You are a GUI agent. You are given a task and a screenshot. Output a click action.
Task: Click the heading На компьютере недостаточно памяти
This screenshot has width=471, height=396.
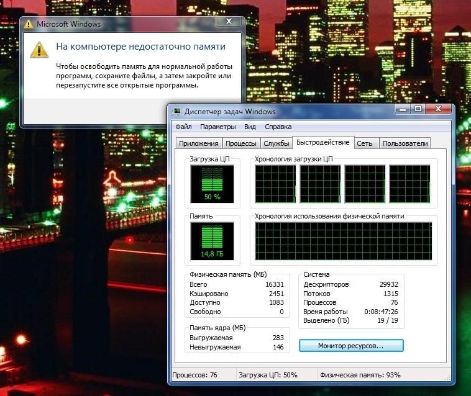click(140, 47)
